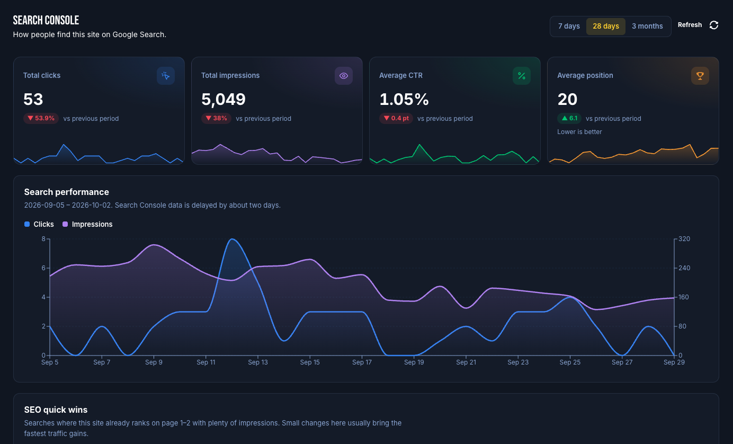Click the total clicks value 53
Viewport: 733px width, 444px height.
(x=33, y=100)
